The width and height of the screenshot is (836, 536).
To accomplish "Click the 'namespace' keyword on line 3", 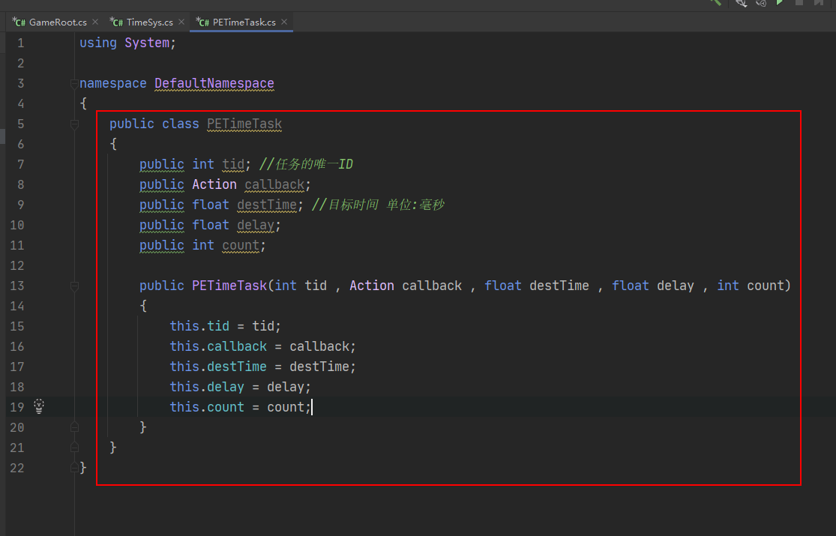I will [x=113, y=83].
